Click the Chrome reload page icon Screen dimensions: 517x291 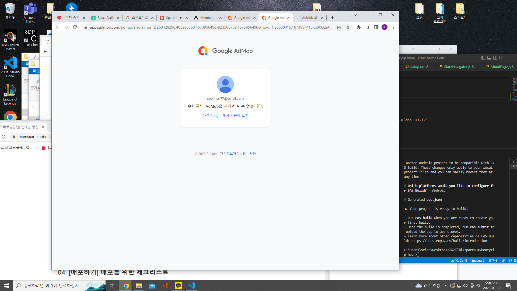[x=75, y=27]
